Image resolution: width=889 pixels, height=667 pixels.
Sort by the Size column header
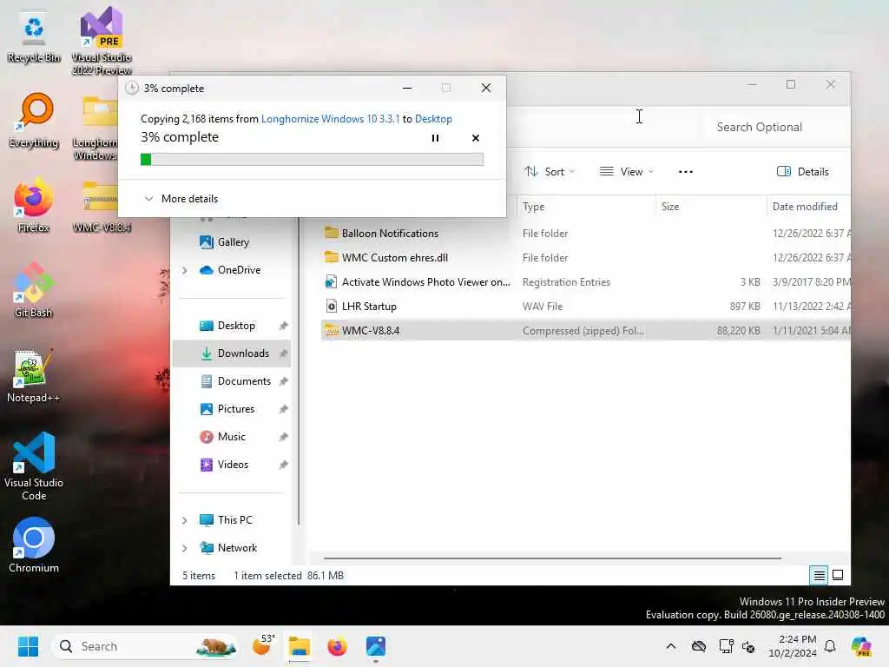[711, 207]
